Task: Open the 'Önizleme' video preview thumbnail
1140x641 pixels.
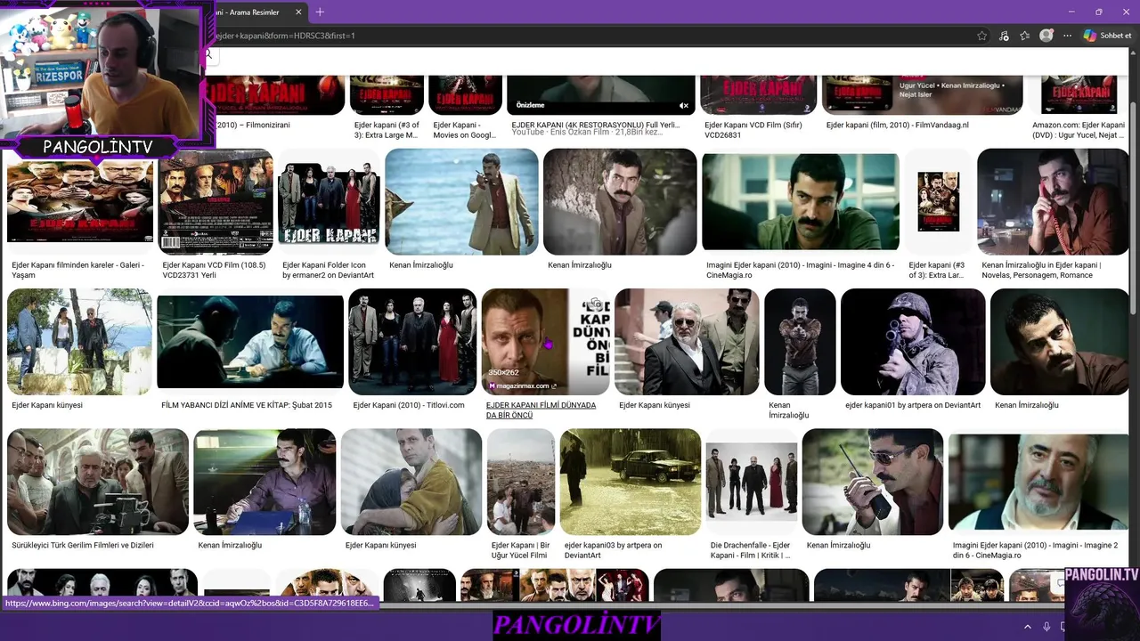Action: point(600,95)
